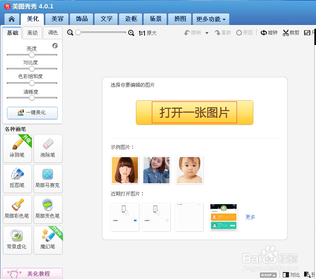Click the 色彩饱和度 slider handle
316x279 pixels.
pyautogui.click(x=32, y=83)
